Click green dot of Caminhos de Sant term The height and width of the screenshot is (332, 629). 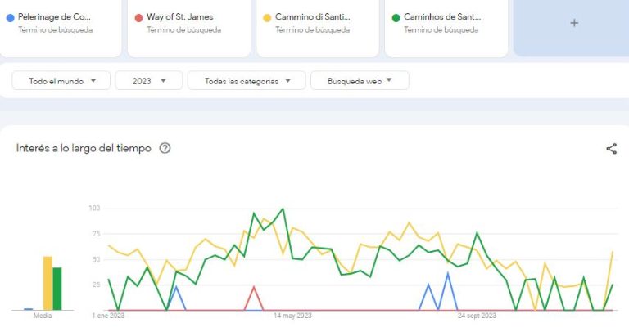(x=396, y=18)
